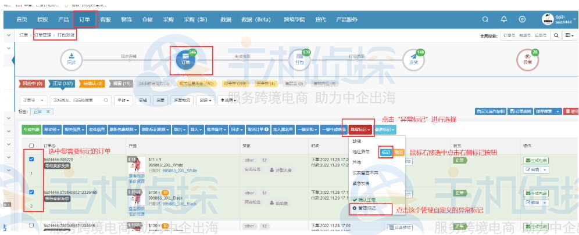579x235 pixels.
Task: Click the orange 取消 button beside 地址异常
Action: 399,152
